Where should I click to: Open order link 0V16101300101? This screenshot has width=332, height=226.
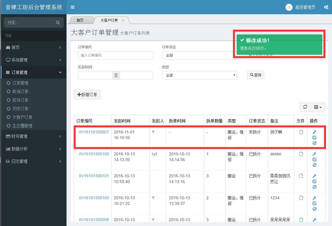94,176
